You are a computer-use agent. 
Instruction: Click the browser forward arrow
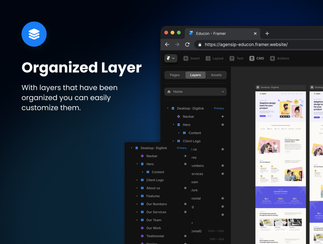(x=177, y=44)
